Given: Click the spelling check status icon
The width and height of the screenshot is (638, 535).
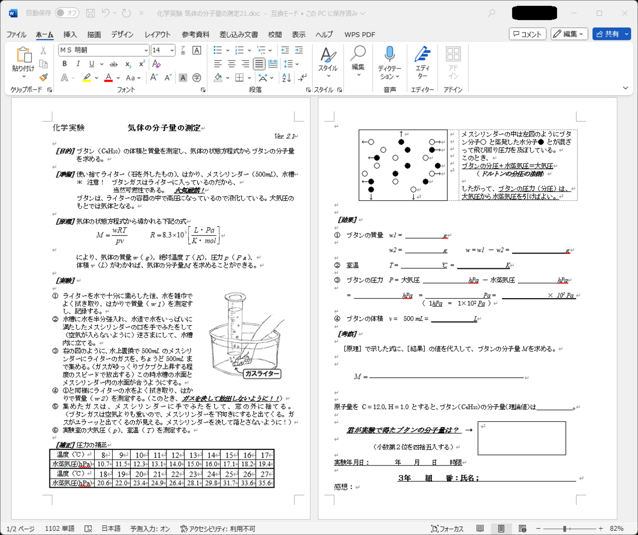Looking at the screenshot, I should coord(88,529).
